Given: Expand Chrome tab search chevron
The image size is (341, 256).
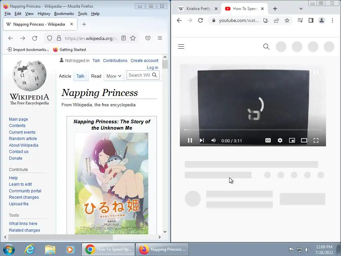Looking at the screenshot, I should tap(301, 9).
